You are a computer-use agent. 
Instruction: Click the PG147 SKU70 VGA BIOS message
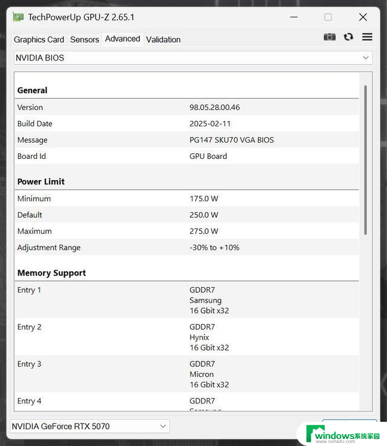click(232, 140)
